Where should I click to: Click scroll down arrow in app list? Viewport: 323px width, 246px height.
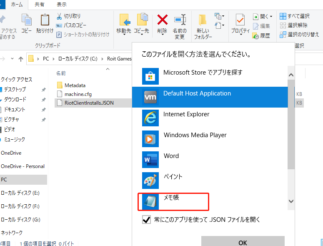(291, 201)
